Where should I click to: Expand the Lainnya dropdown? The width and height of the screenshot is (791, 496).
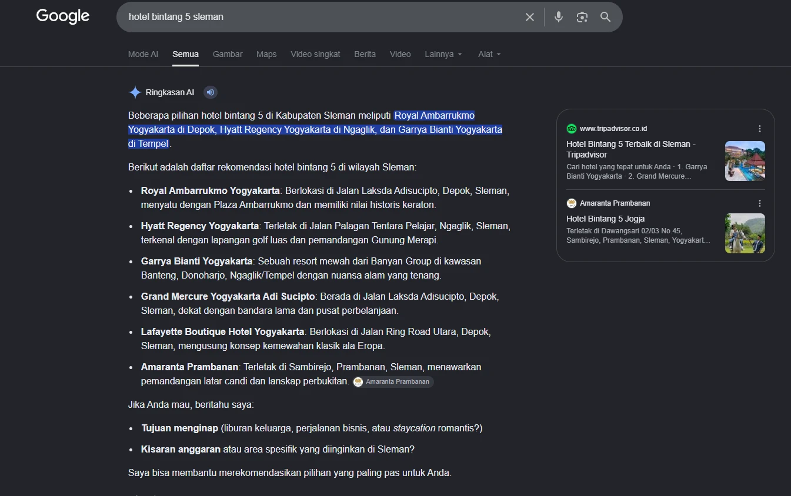click(x=443, y=54)
